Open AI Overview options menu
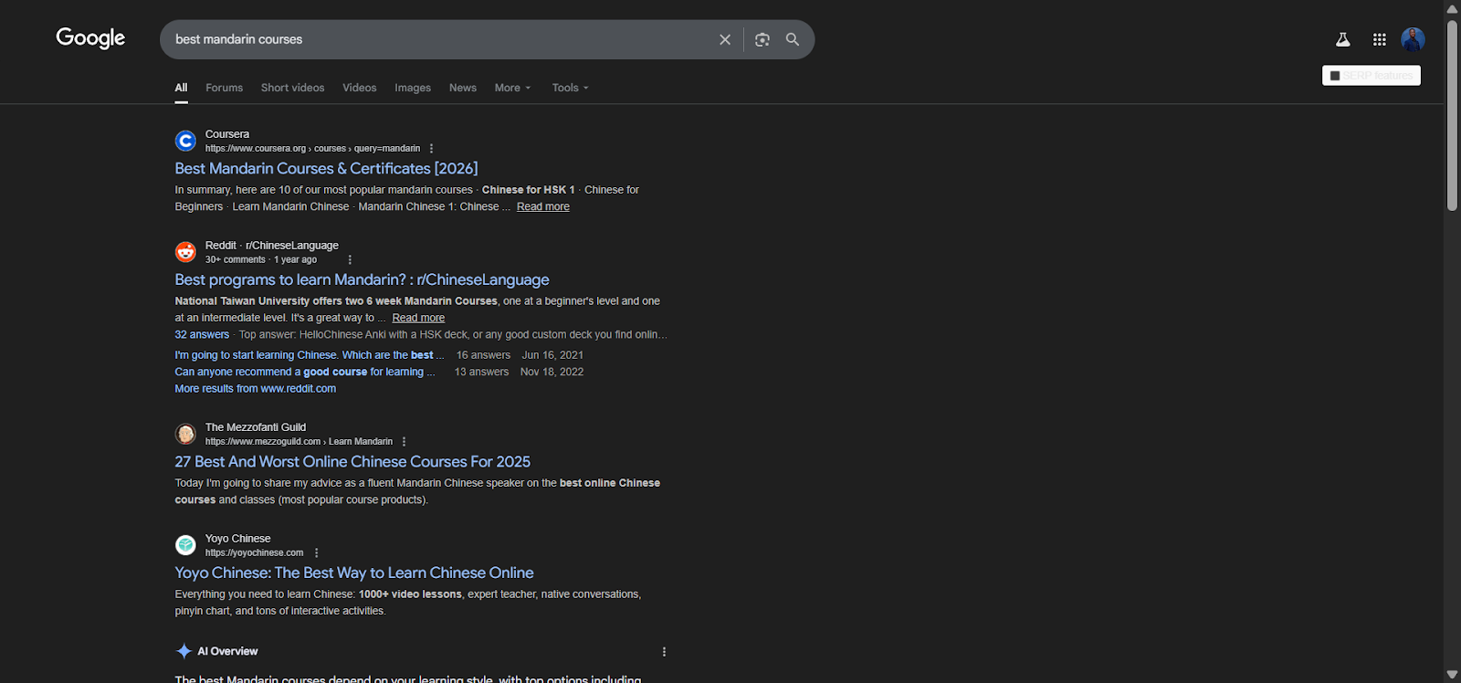The height and width of the screenshot is (683, 1461). click(664, 652)
